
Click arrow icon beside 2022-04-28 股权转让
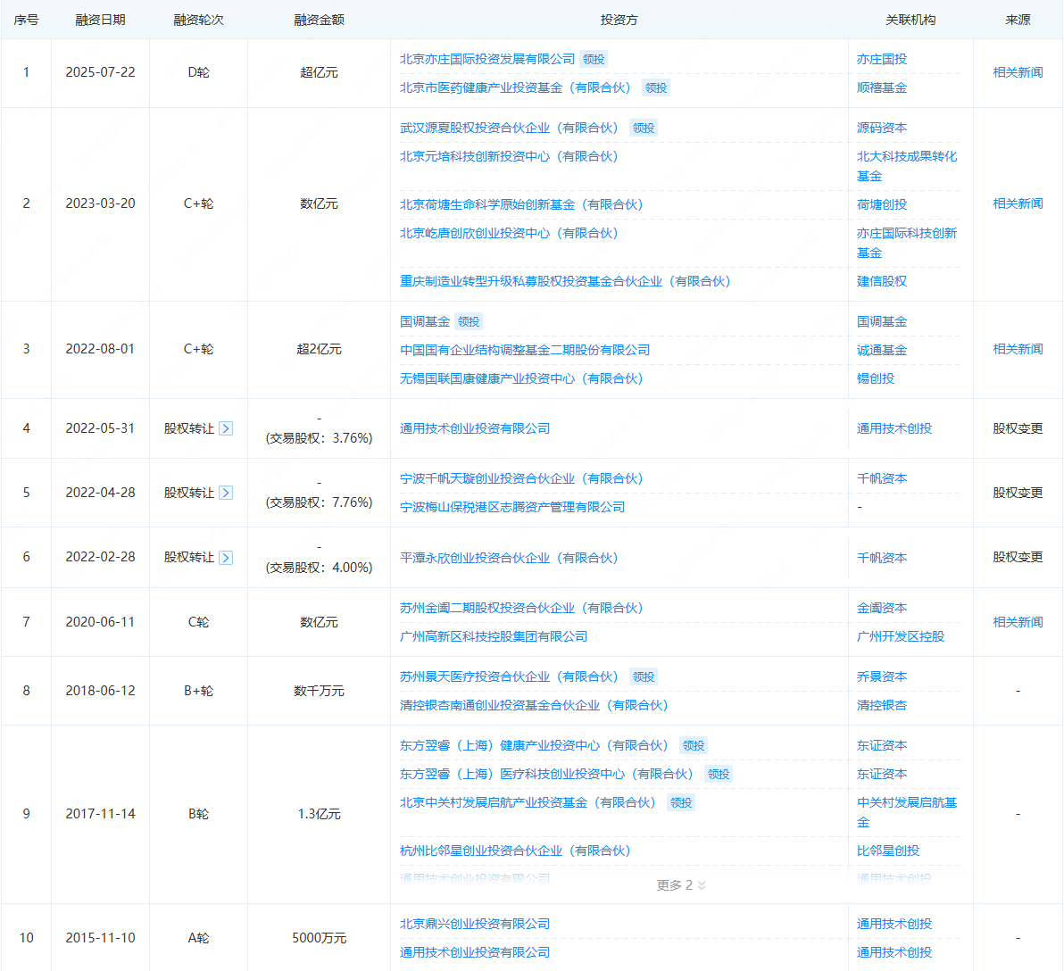coord(226,493)
